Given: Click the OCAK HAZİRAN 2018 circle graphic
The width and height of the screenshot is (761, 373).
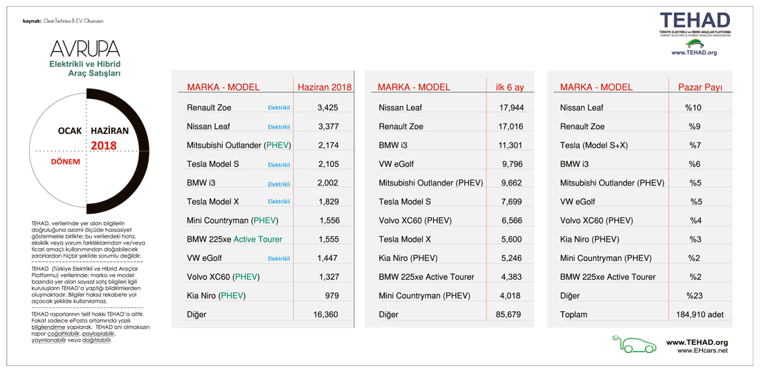Looking at the screenshot, I should pyautogui.click(x=88, y=150).
